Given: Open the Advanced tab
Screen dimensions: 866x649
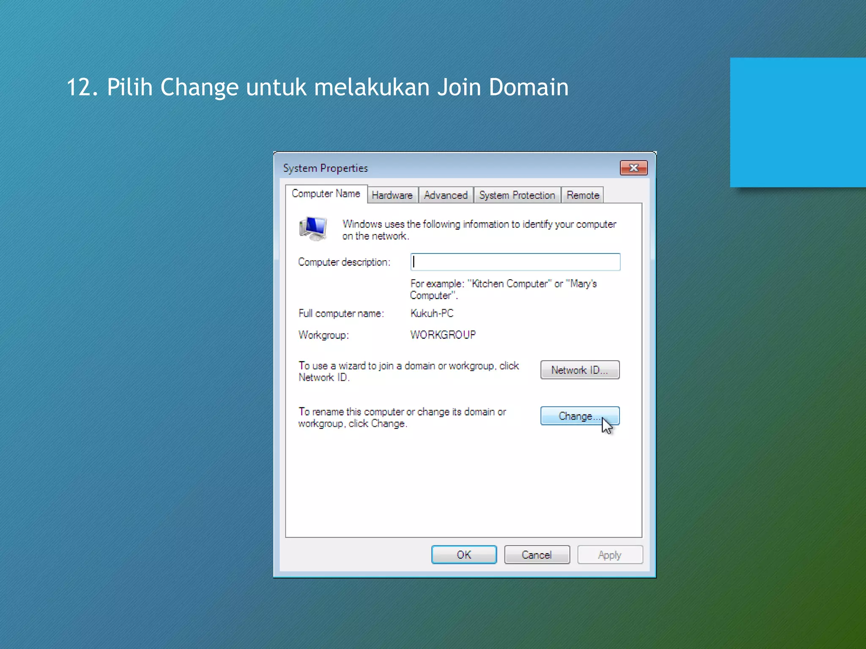Looking at the screenshot, I should point(446,195).
